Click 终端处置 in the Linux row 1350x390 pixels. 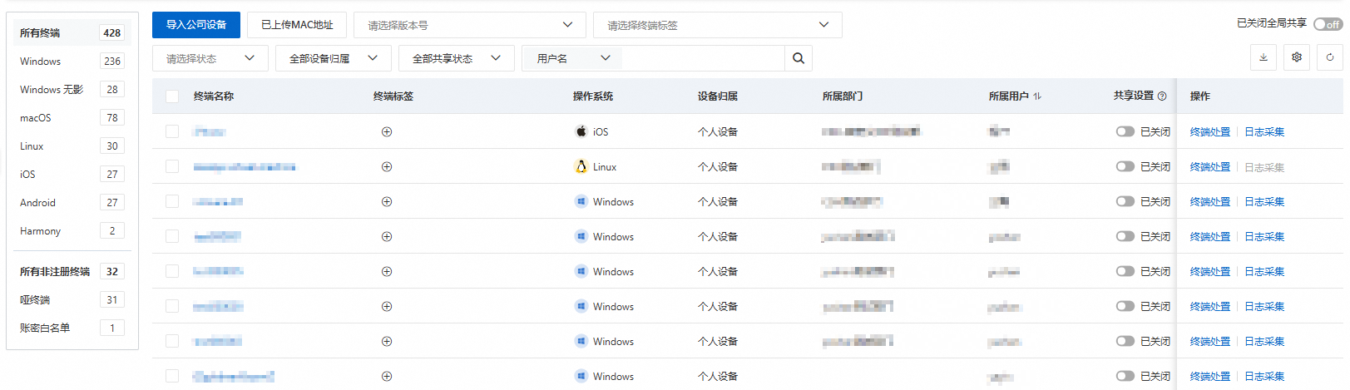click(x=1210, y=166)
